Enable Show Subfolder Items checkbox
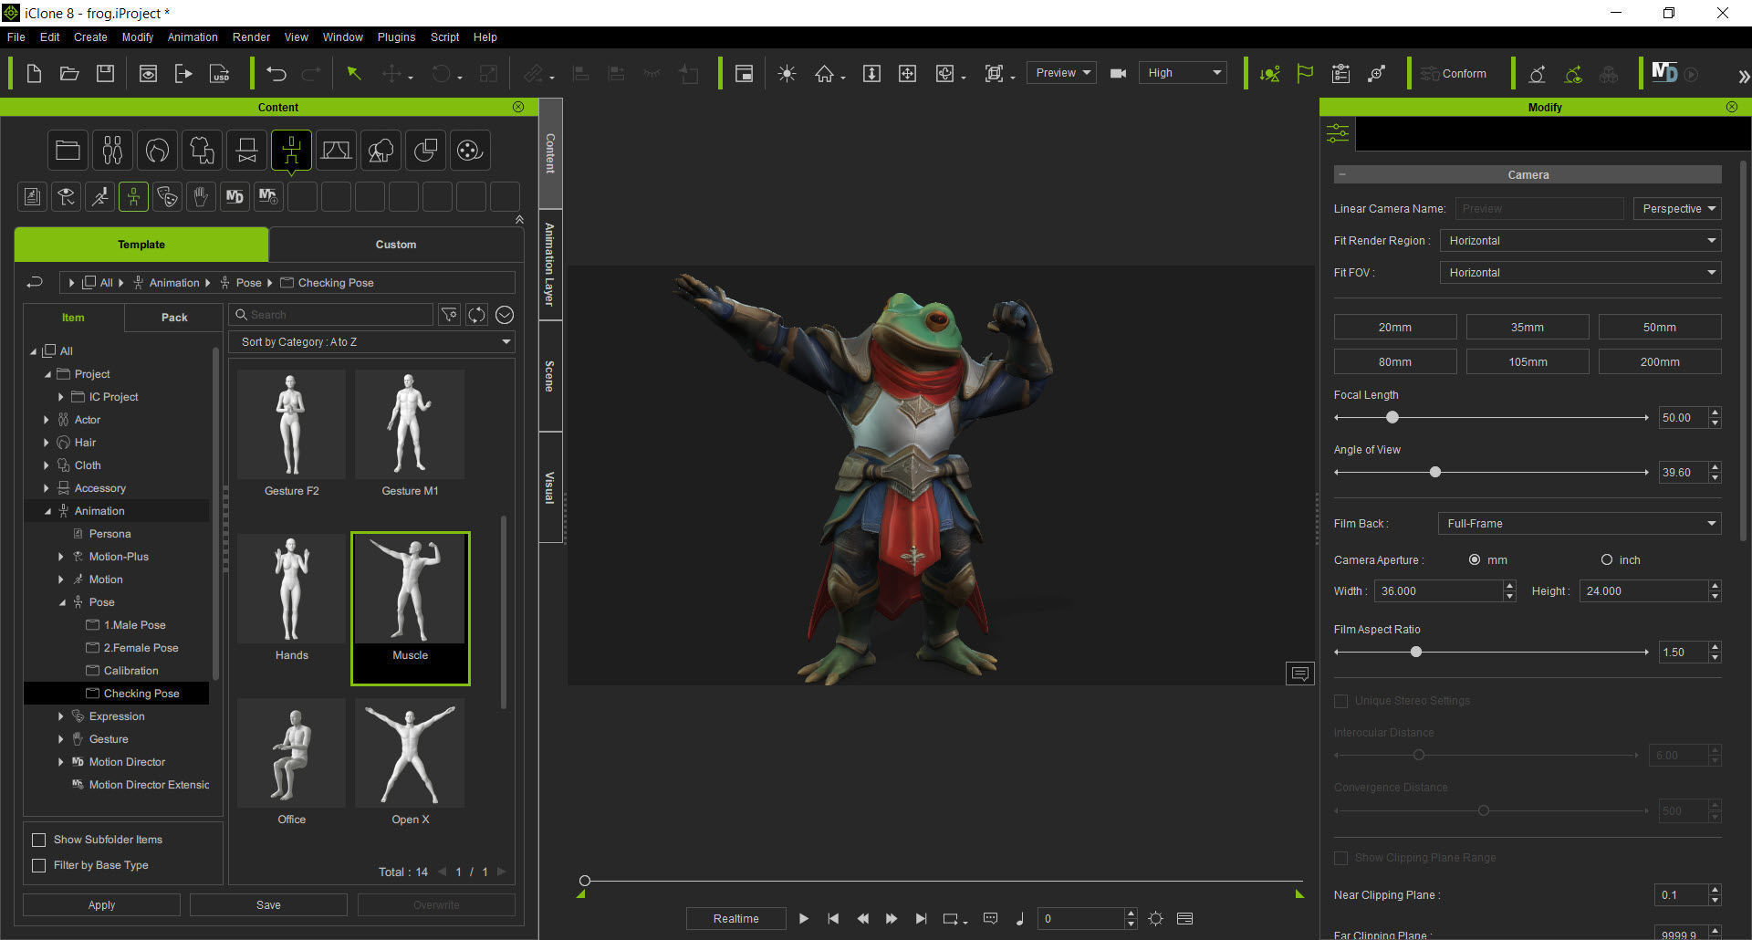This screenshot has width=1752, height=940. (x=38, y=840)
